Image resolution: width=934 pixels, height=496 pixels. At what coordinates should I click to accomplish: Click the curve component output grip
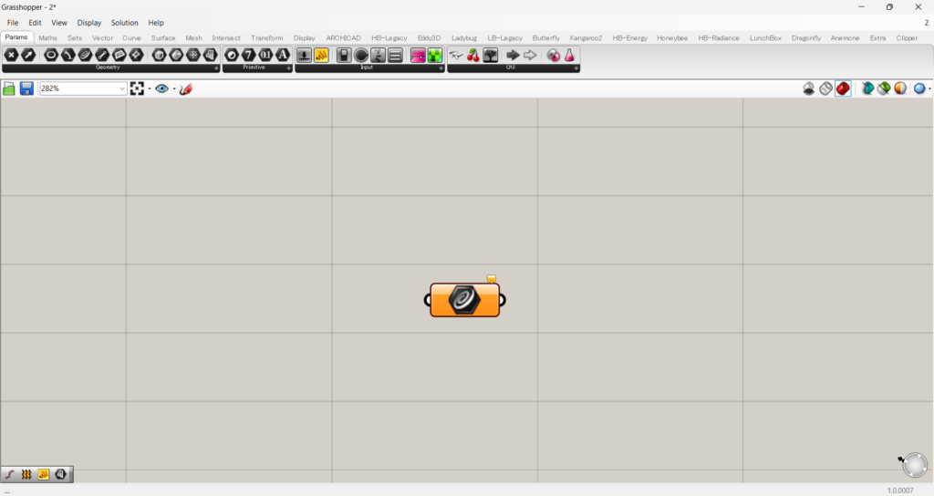(502, 300)
